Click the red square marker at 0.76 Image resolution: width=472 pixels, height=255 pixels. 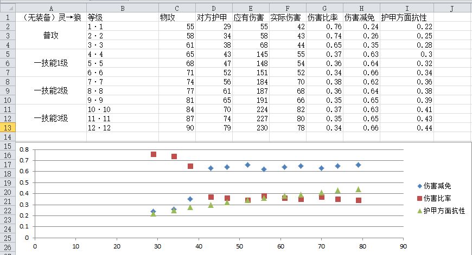(154, 154)
